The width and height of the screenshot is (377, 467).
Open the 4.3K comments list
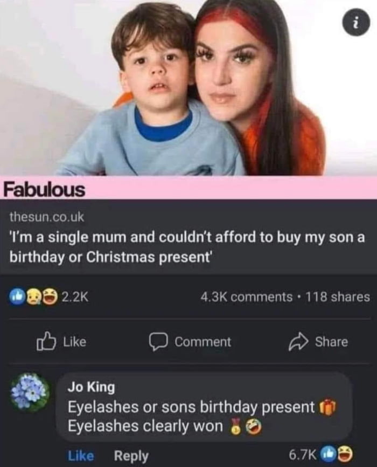tap(246, 297)
